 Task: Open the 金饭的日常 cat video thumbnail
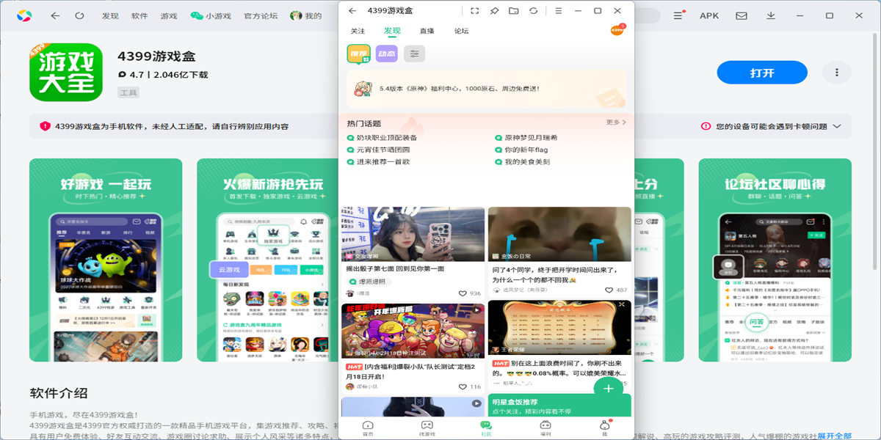(x=559, y=233)
